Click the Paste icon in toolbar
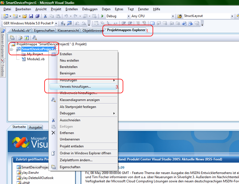This screenshot has height=184, width=239. click(58, 16)
